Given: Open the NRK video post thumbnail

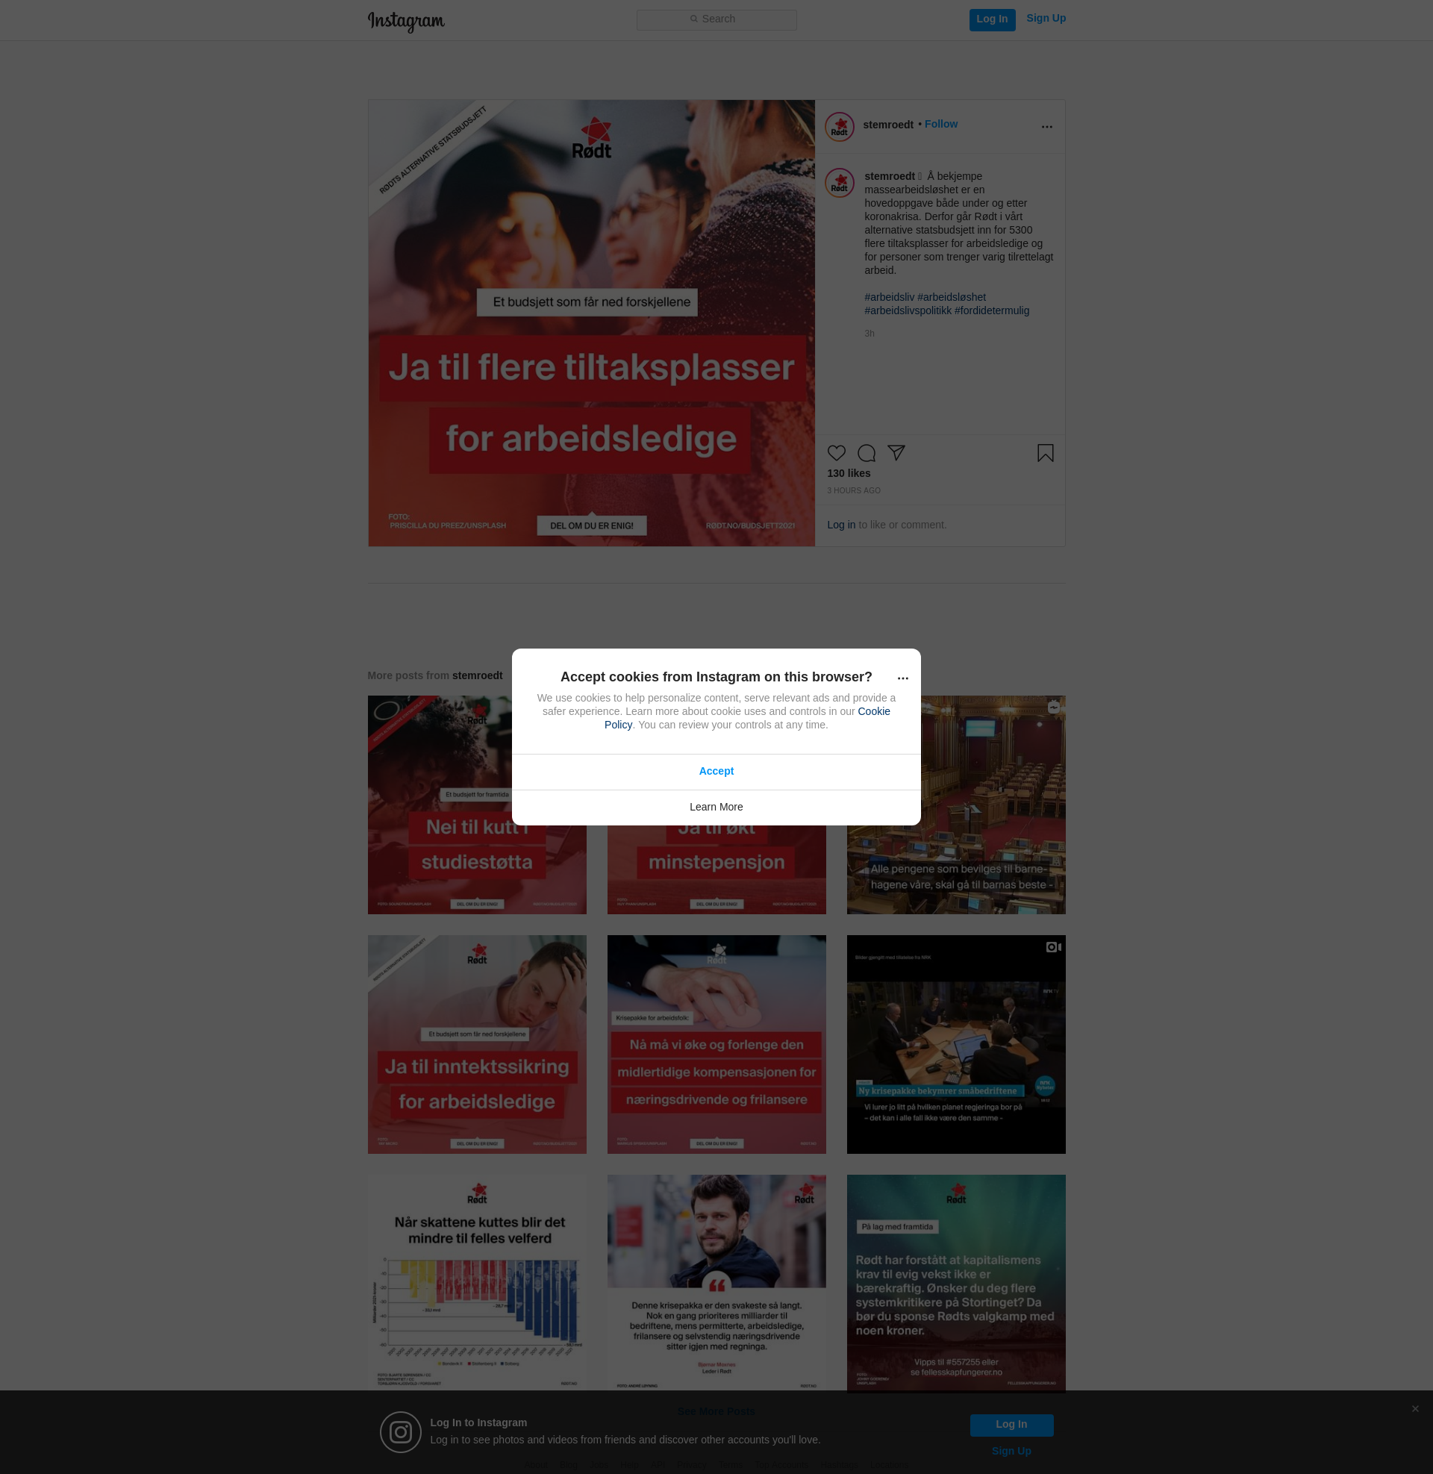Looking at the screenshot, I should point(955,1044).
